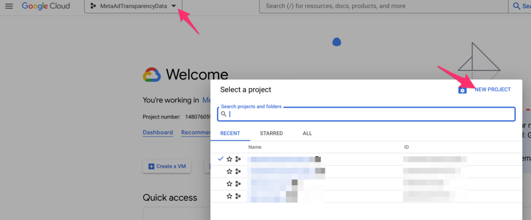Select the RECENT tab
The width and height of the screenshot is (531, 220).
pos(230,134)
